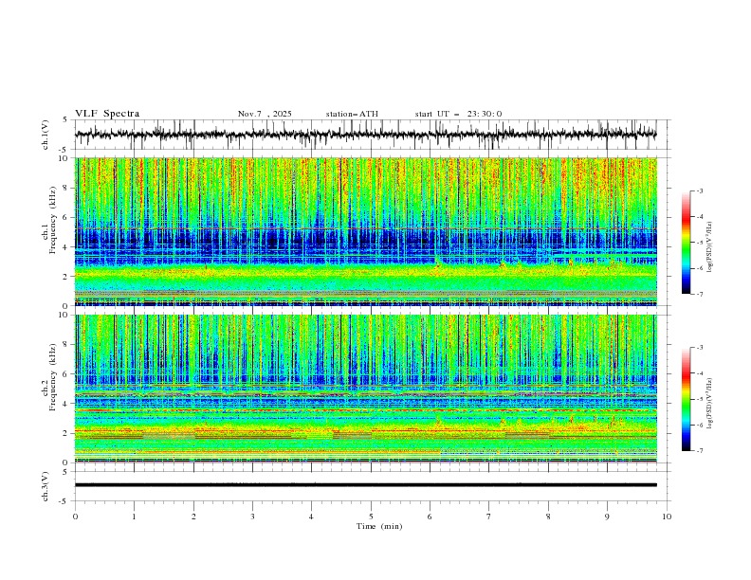Click the 1 minute tick on time axis
The width and height of the screenshot is (751, 580).
click(x=134, y=517)
